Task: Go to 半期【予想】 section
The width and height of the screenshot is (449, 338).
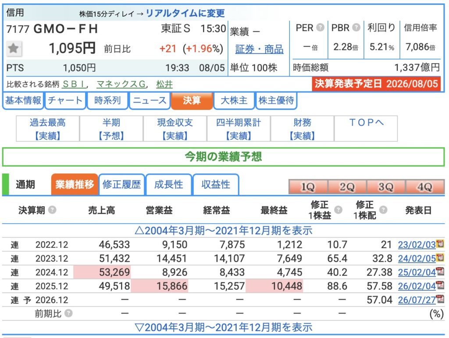Action: (111, 129)
